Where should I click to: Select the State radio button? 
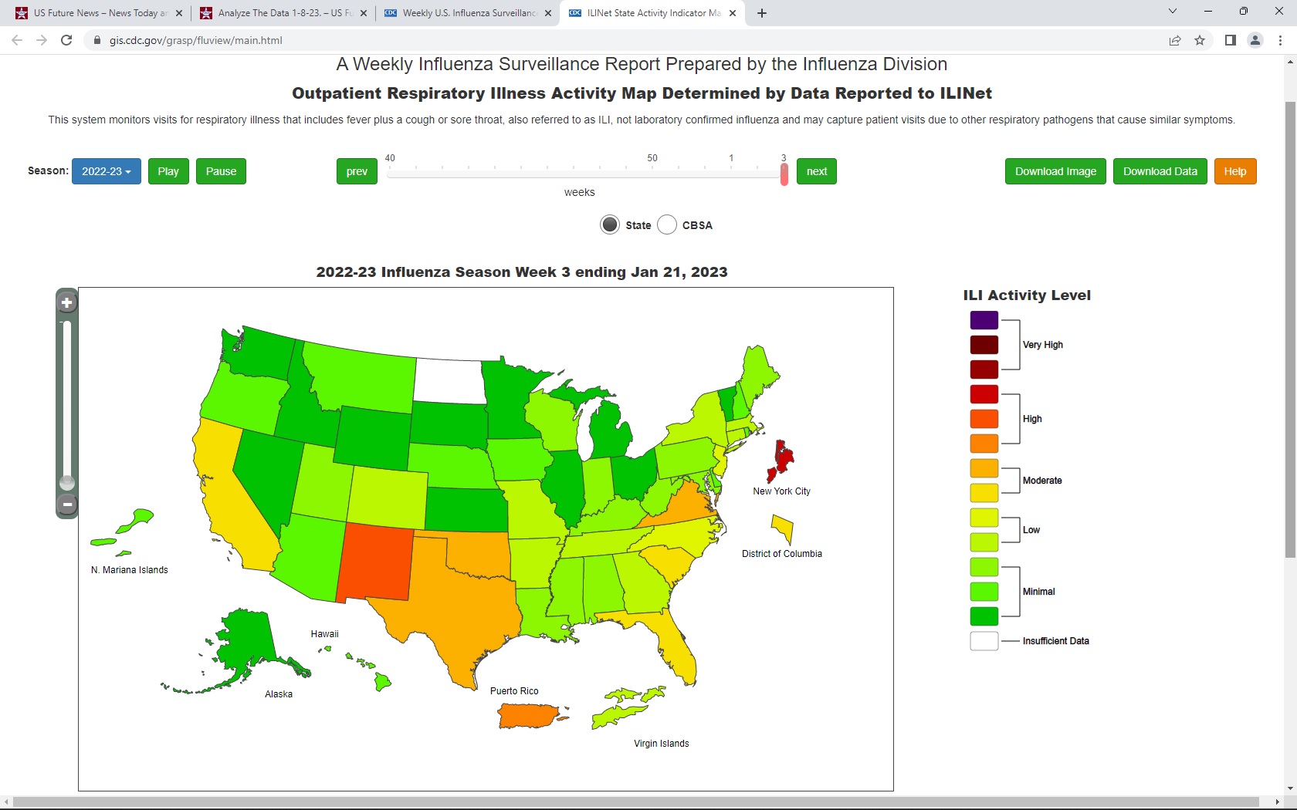click(x=610, y=224)
